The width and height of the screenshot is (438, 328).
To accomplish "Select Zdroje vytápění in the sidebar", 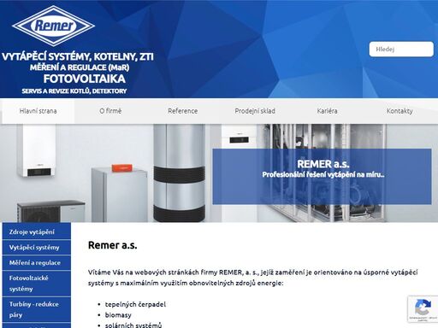I will pos(37,231).
